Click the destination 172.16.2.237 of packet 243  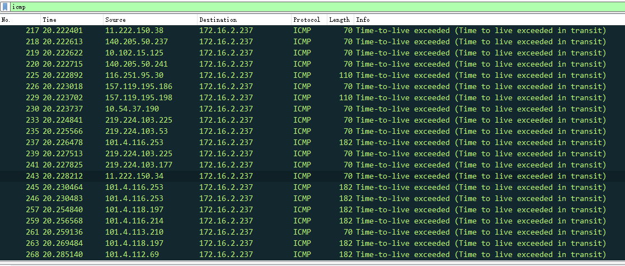pos(226,176)
